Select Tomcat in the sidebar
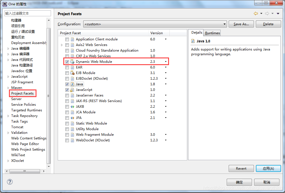The image size is (285, 193). click(17, 127)
